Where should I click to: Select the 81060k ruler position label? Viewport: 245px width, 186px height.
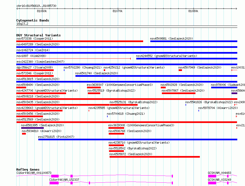pyautogui.click(x=42, y=11)
